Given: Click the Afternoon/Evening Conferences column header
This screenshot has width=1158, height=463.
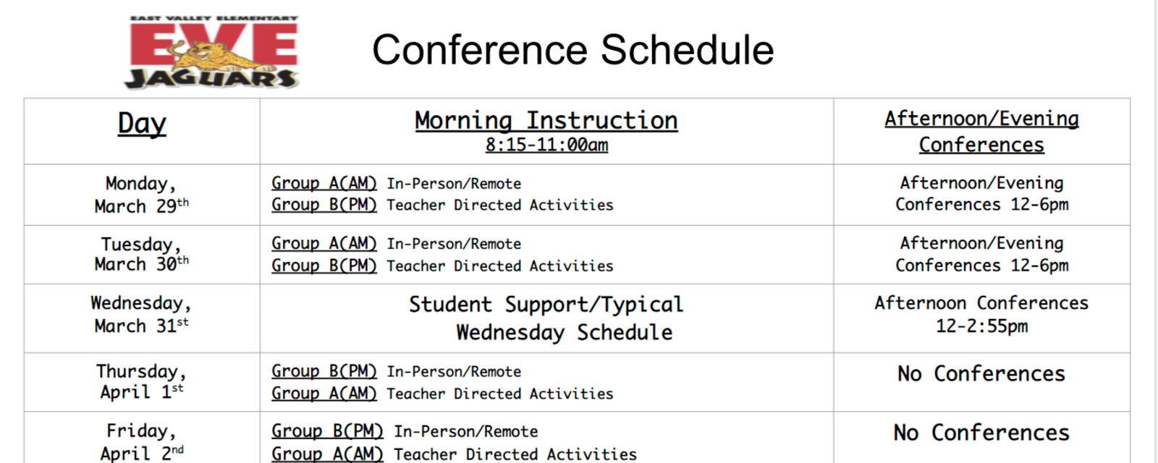Looking at the screenshot, I should click(x=981, y=131).
